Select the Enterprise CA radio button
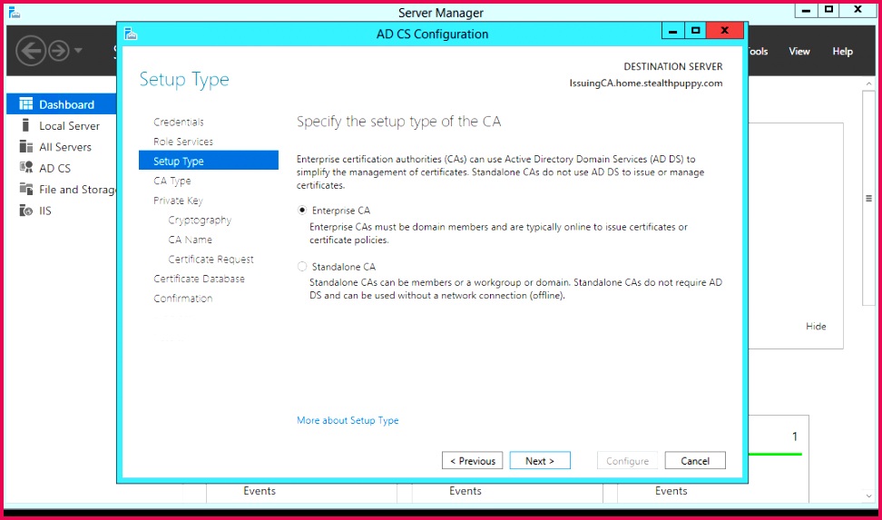The width and height of the screenshot is (882, 520). point(302,211)
